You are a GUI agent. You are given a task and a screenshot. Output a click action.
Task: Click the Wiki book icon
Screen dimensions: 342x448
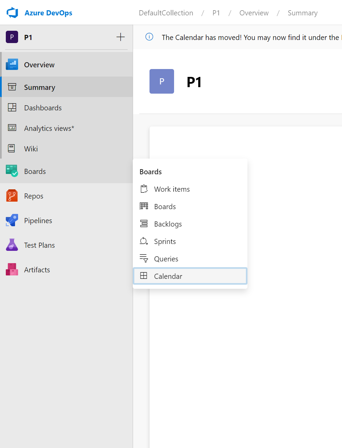(x=12, y=149)
